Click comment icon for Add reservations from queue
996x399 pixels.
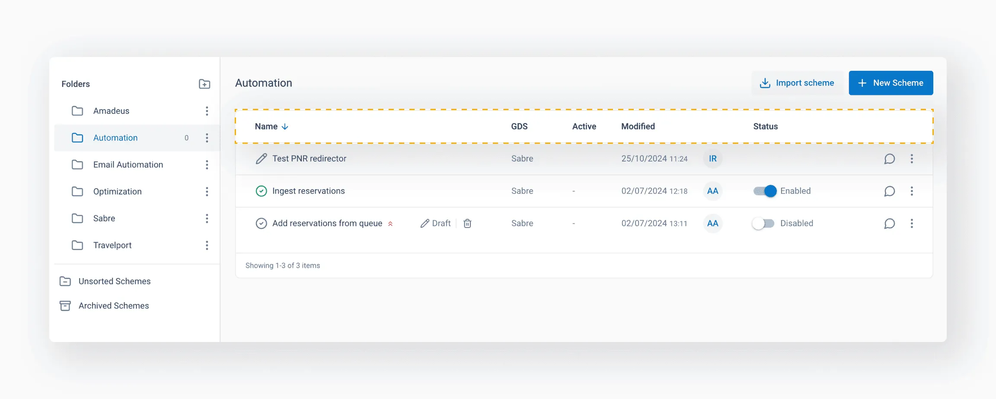click(889, 224)
